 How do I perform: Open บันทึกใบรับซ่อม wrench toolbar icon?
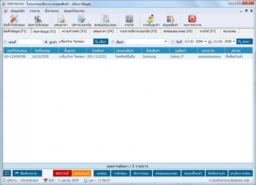14,19
